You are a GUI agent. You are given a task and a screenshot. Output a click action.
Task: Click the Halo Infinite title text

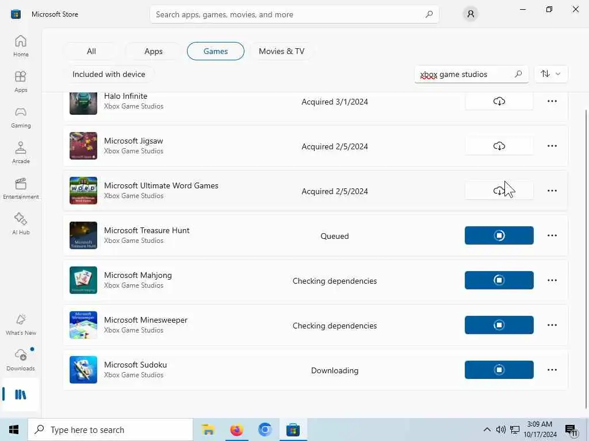point(125,96)
